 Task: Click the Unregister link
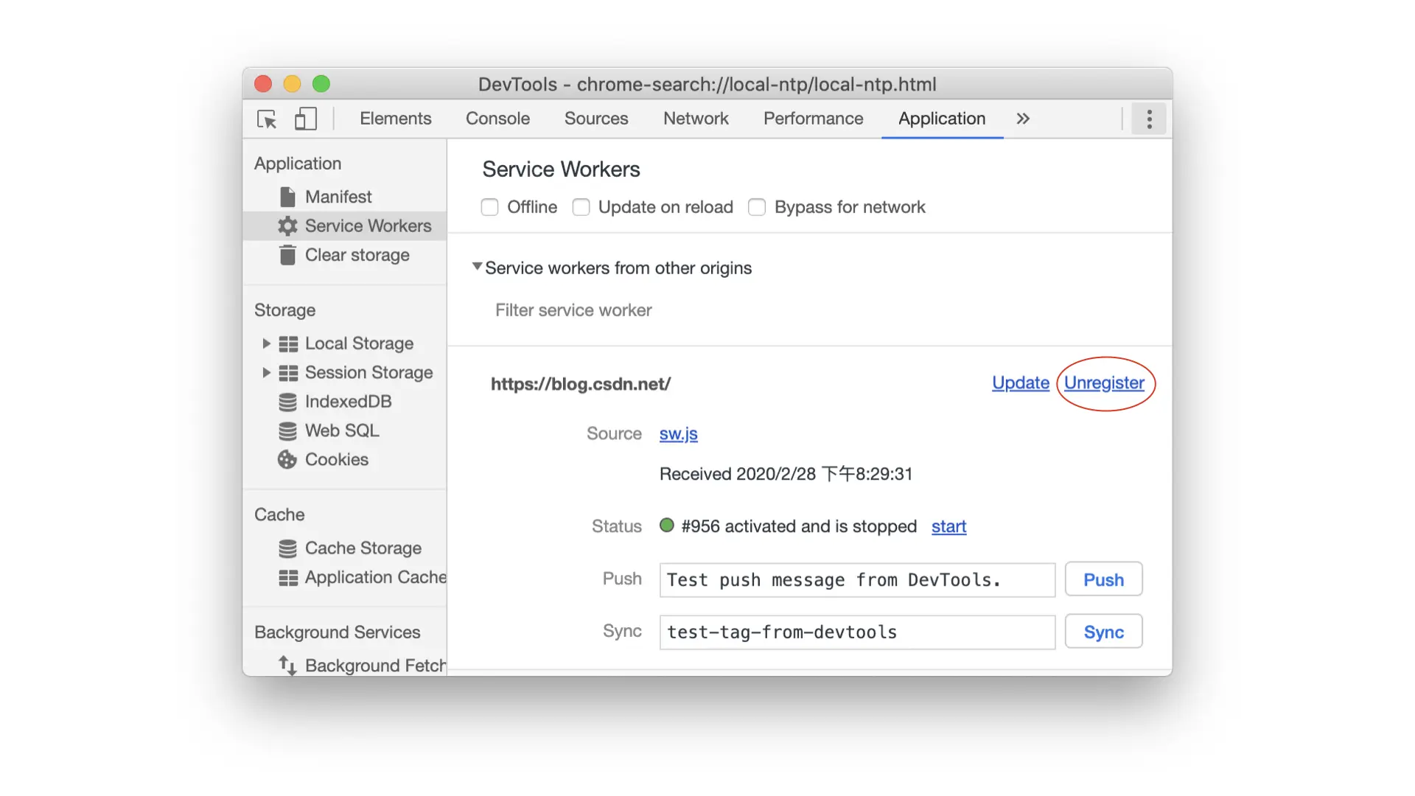(x=1104, y=383)
